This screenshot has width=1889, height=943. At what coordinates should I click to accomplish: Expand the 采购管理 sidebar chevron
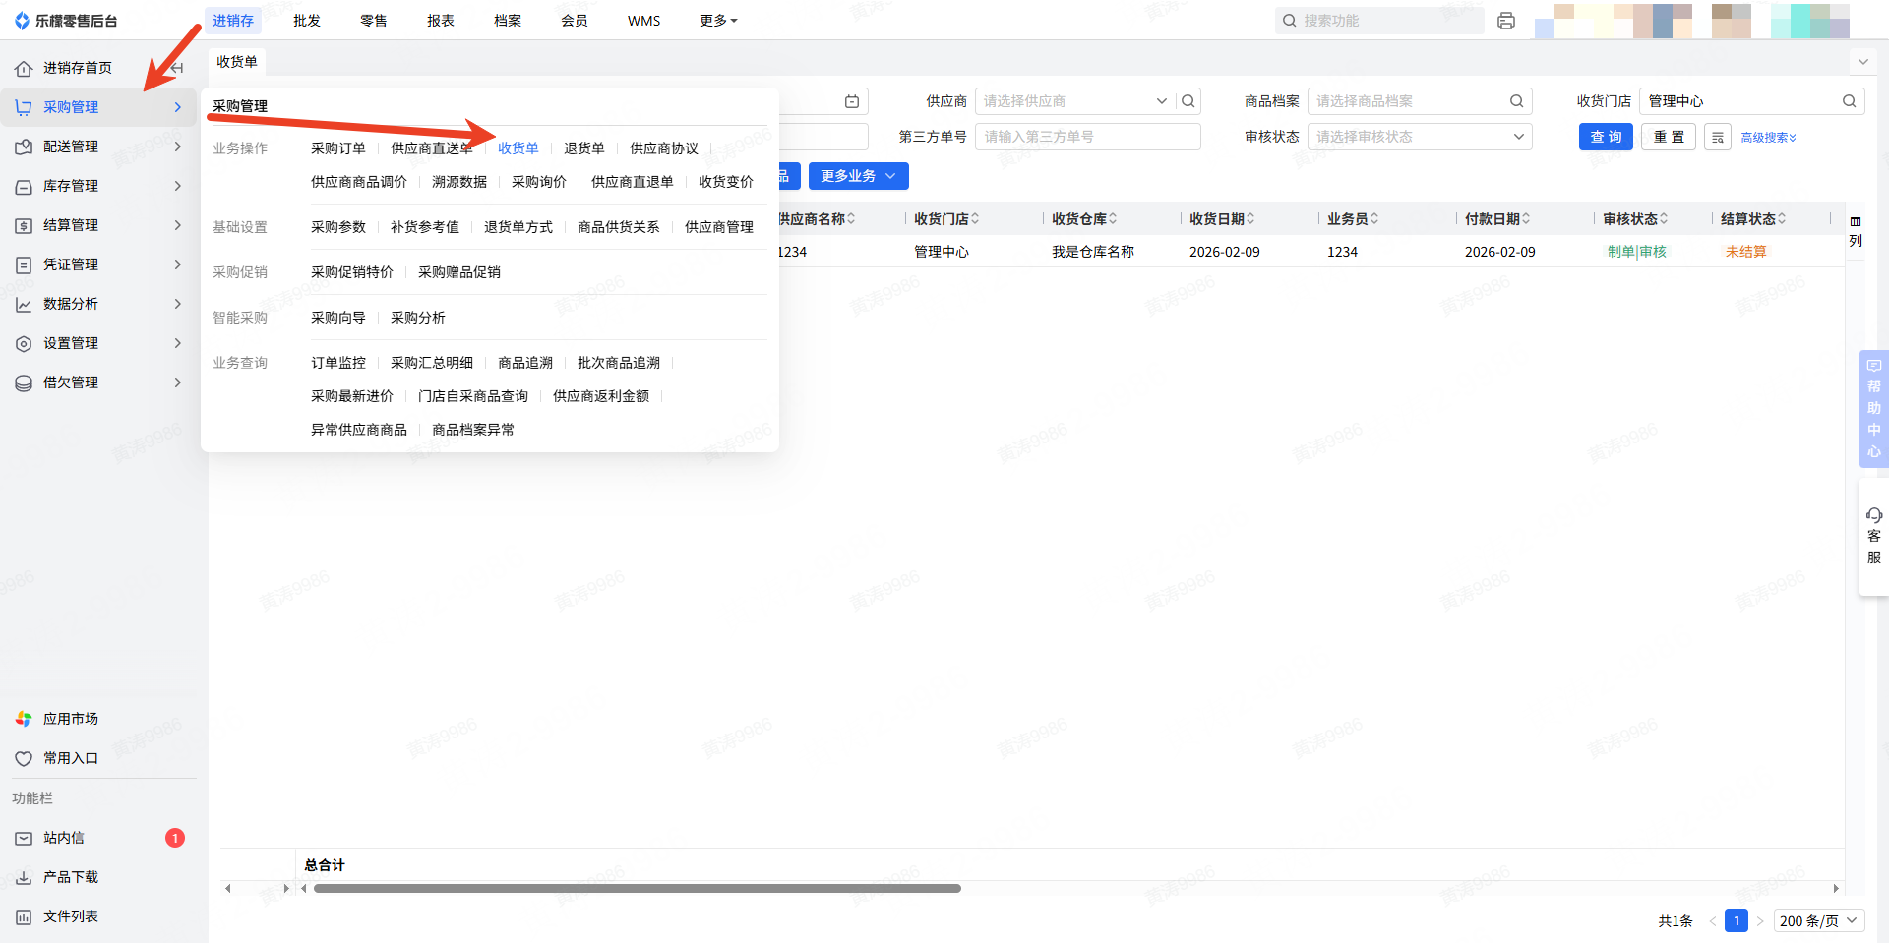(178, 107)
